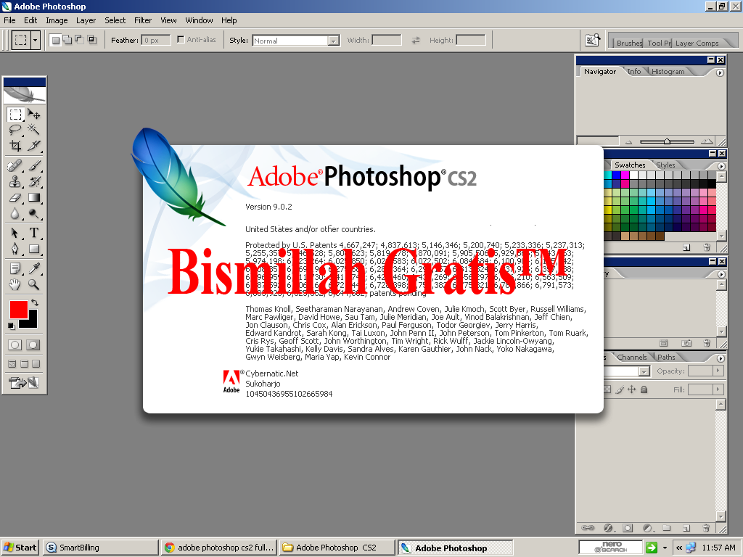Image resolution: width=743 pixels, height=557 pixels.
Task: Open the Swatches panel flyout menu
Action: tap(721, 166)
